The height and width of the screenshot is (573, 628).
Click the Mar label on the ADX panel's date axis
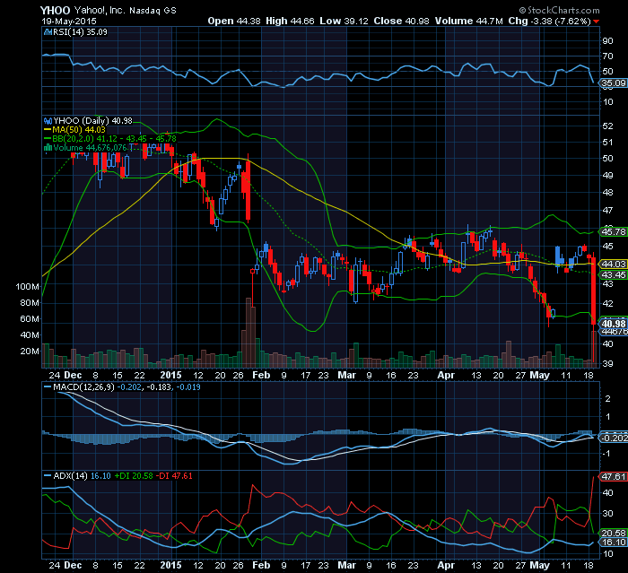pyautogui.click(x=346, y=566)
